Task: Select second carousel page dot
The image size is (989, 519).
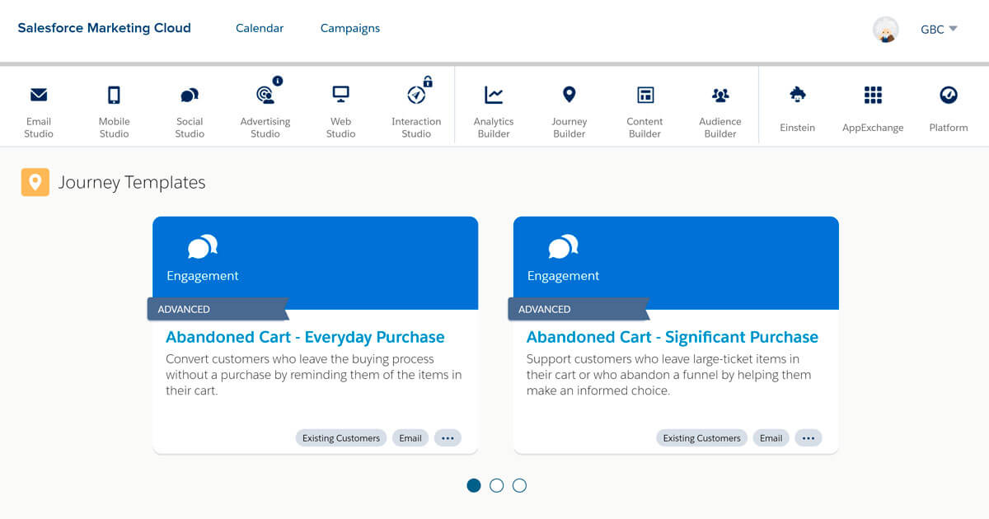Action: click(x=496, y=485)
